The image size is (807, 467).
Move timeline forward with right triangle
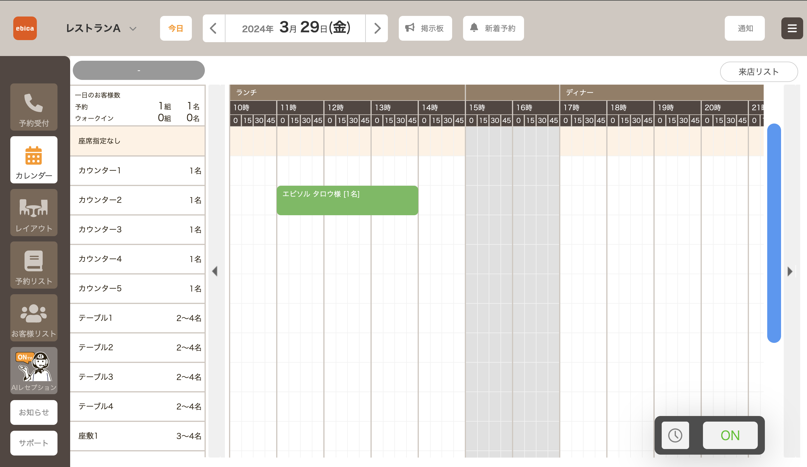point(790,271)
